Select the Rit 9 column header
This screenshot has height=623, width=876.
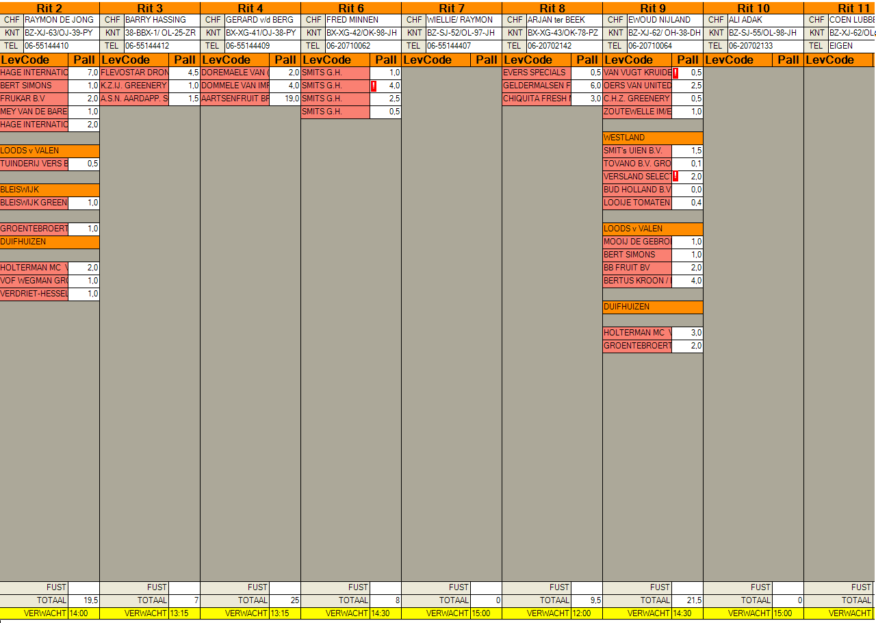653,8
